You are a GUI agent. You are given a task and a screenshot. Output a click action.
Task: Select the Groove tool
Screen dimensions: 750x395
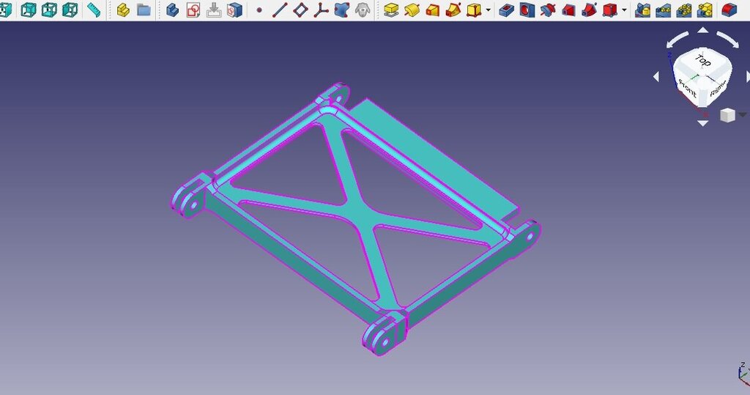coord(547,10)
